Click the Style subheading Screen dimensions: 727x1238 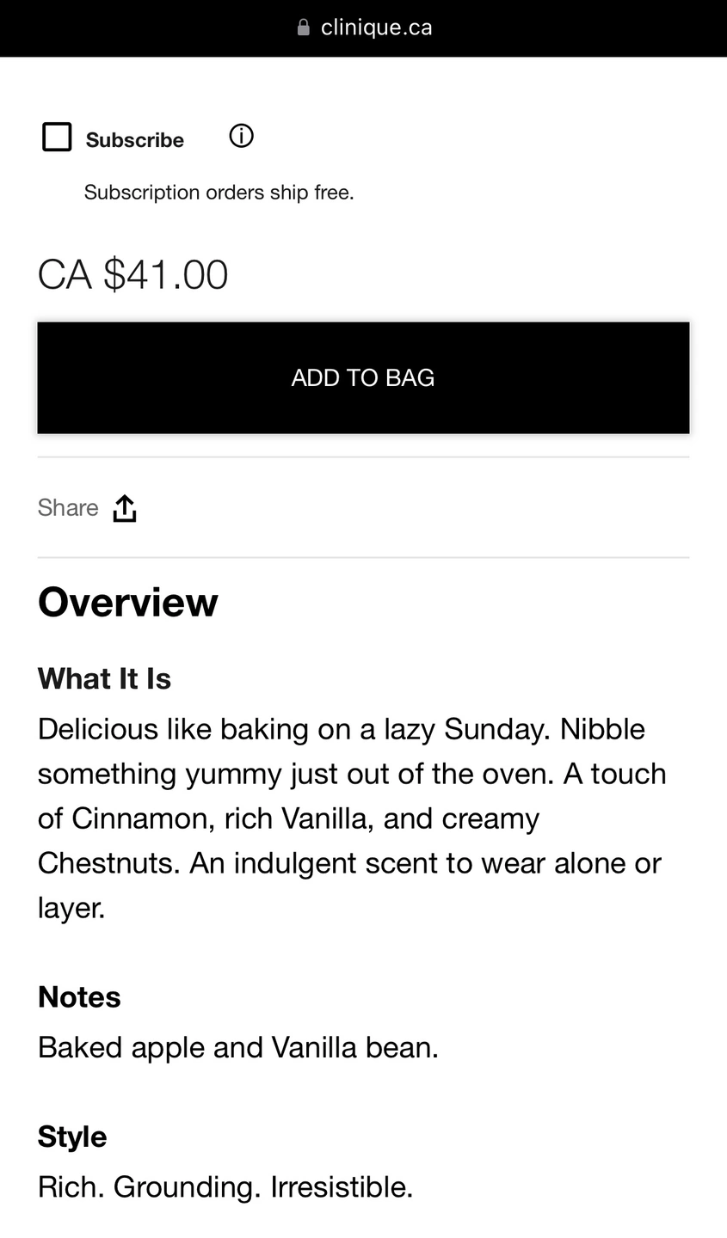tap(72, 1137)
